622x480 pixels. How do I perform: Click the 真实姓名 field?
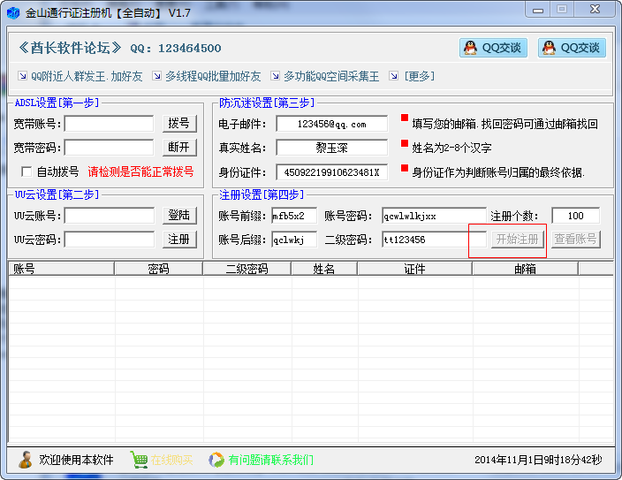point(331,148)
